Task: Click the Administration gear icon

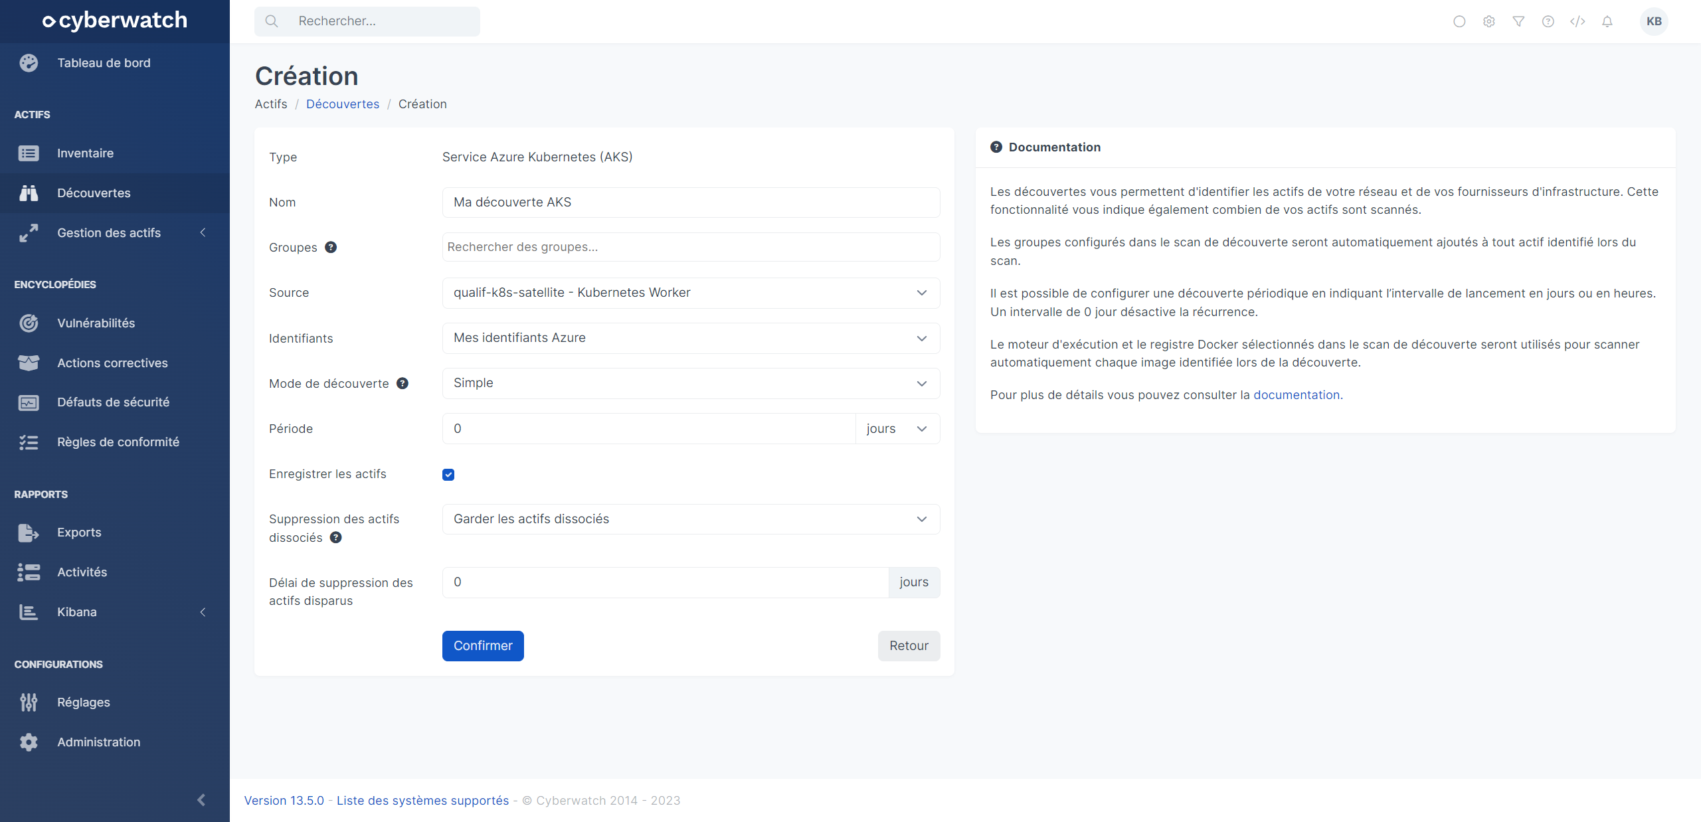Action: (29, 742)
